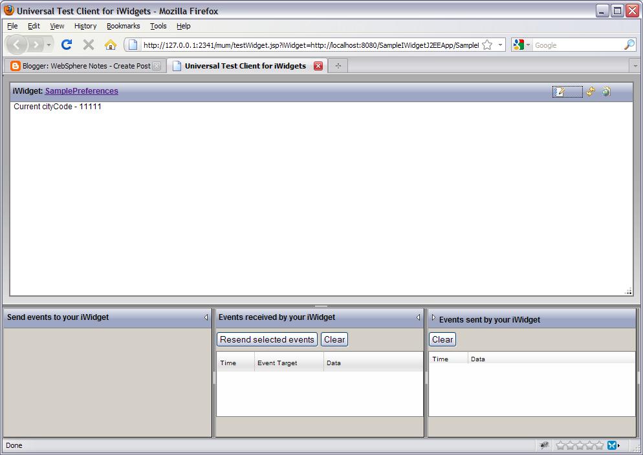
Task: Click the Done status bar text
Action: point(14,445)
